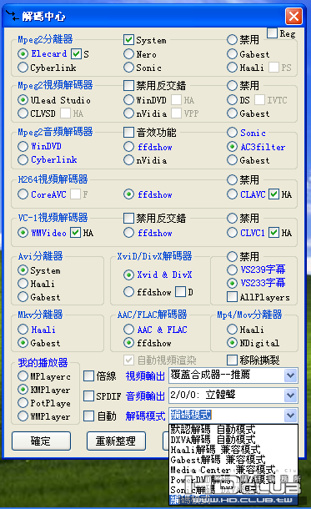Screen dimensions: 311x509
Task: Select ffdshow in Mpeg2音頻解碼器 group
Action: 128,147
